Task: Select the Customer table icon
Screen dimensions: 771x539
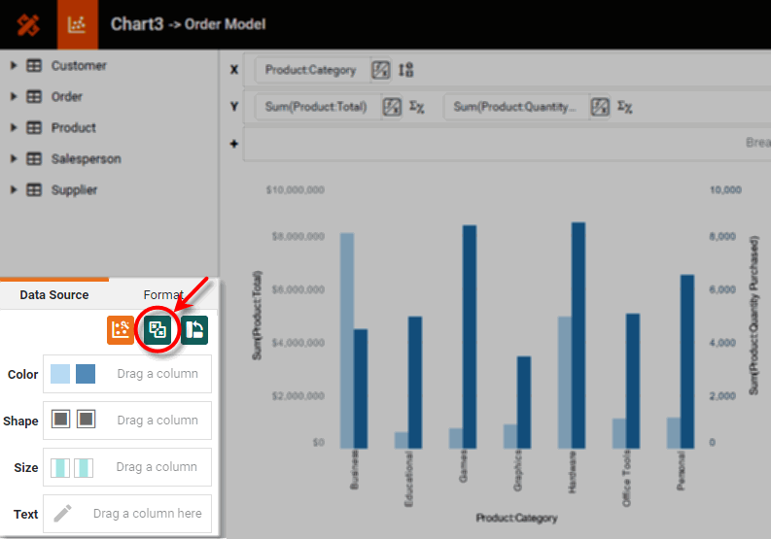Action: point(34,65)
